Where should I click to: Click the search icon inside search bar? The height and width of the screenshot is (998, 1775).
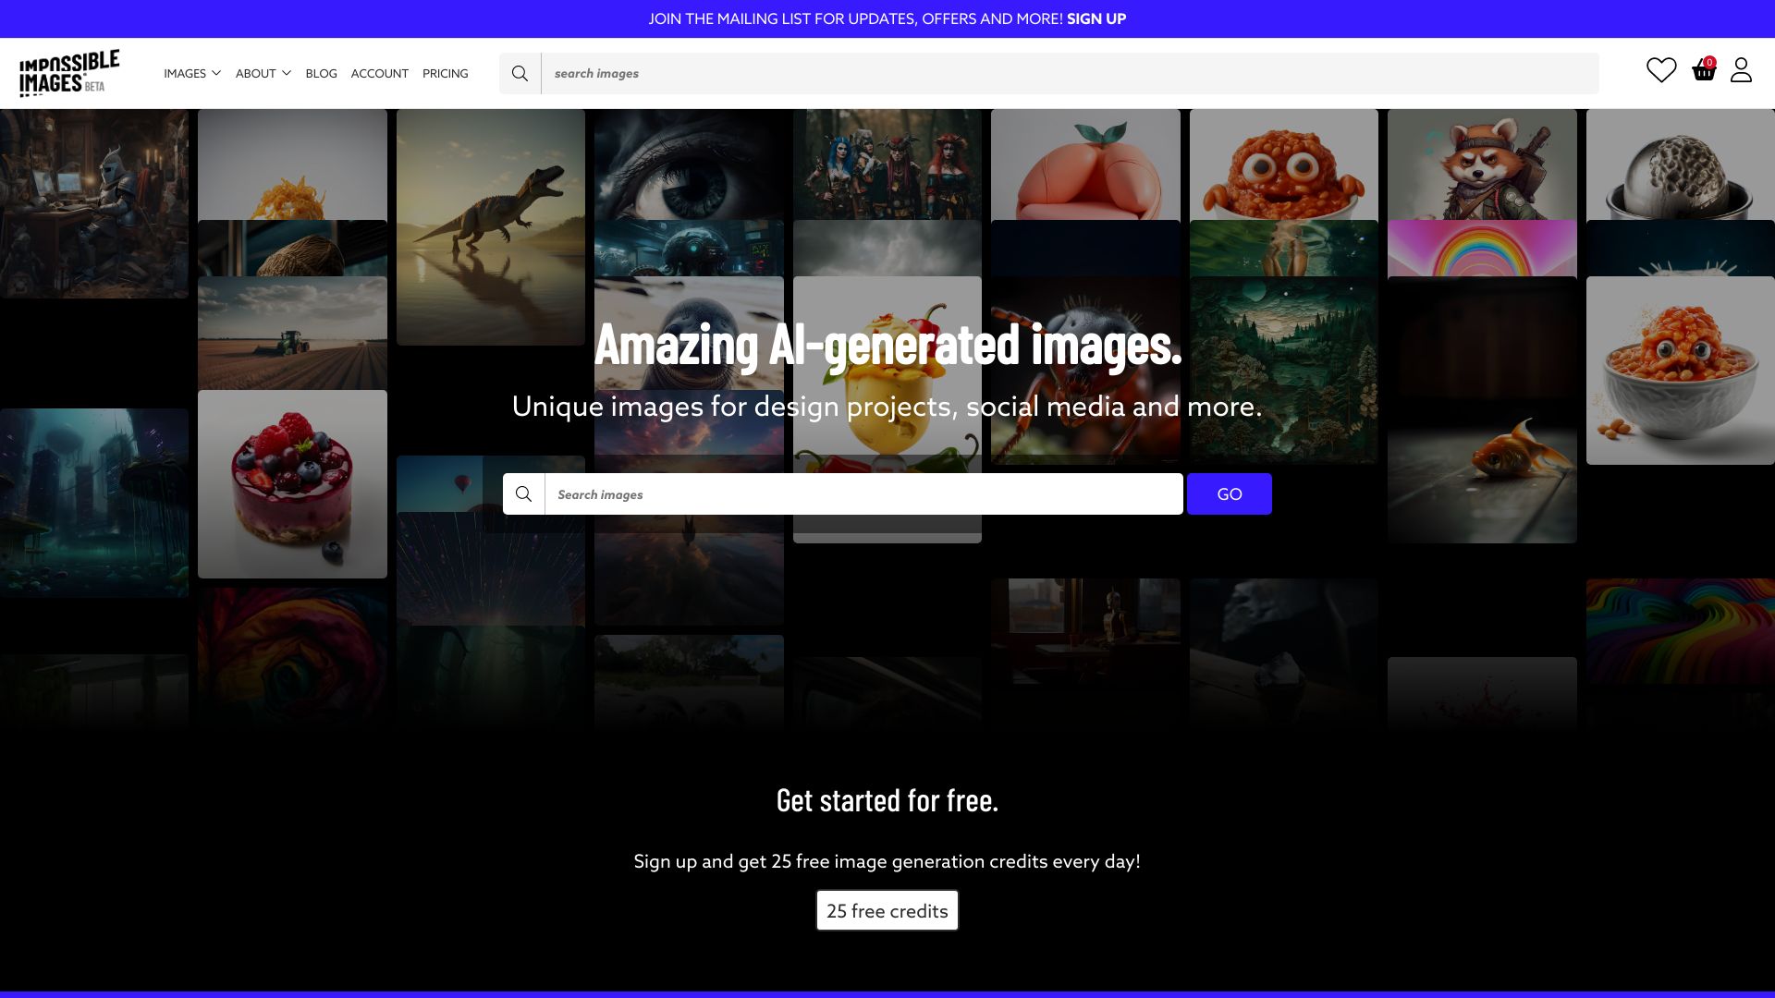tap(524, 493)
